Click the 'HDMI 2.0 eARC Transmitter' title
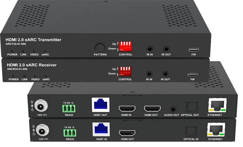Screen dimensions: 243x147 pos(33,40)
